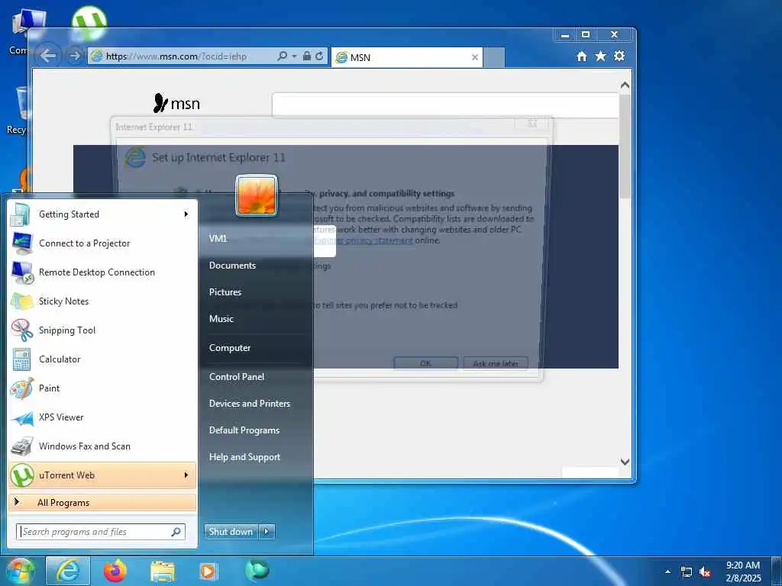This screenshot has height=586, width=782.
Task: Click the page scrollbar up arrow
Action: point(625,85)
